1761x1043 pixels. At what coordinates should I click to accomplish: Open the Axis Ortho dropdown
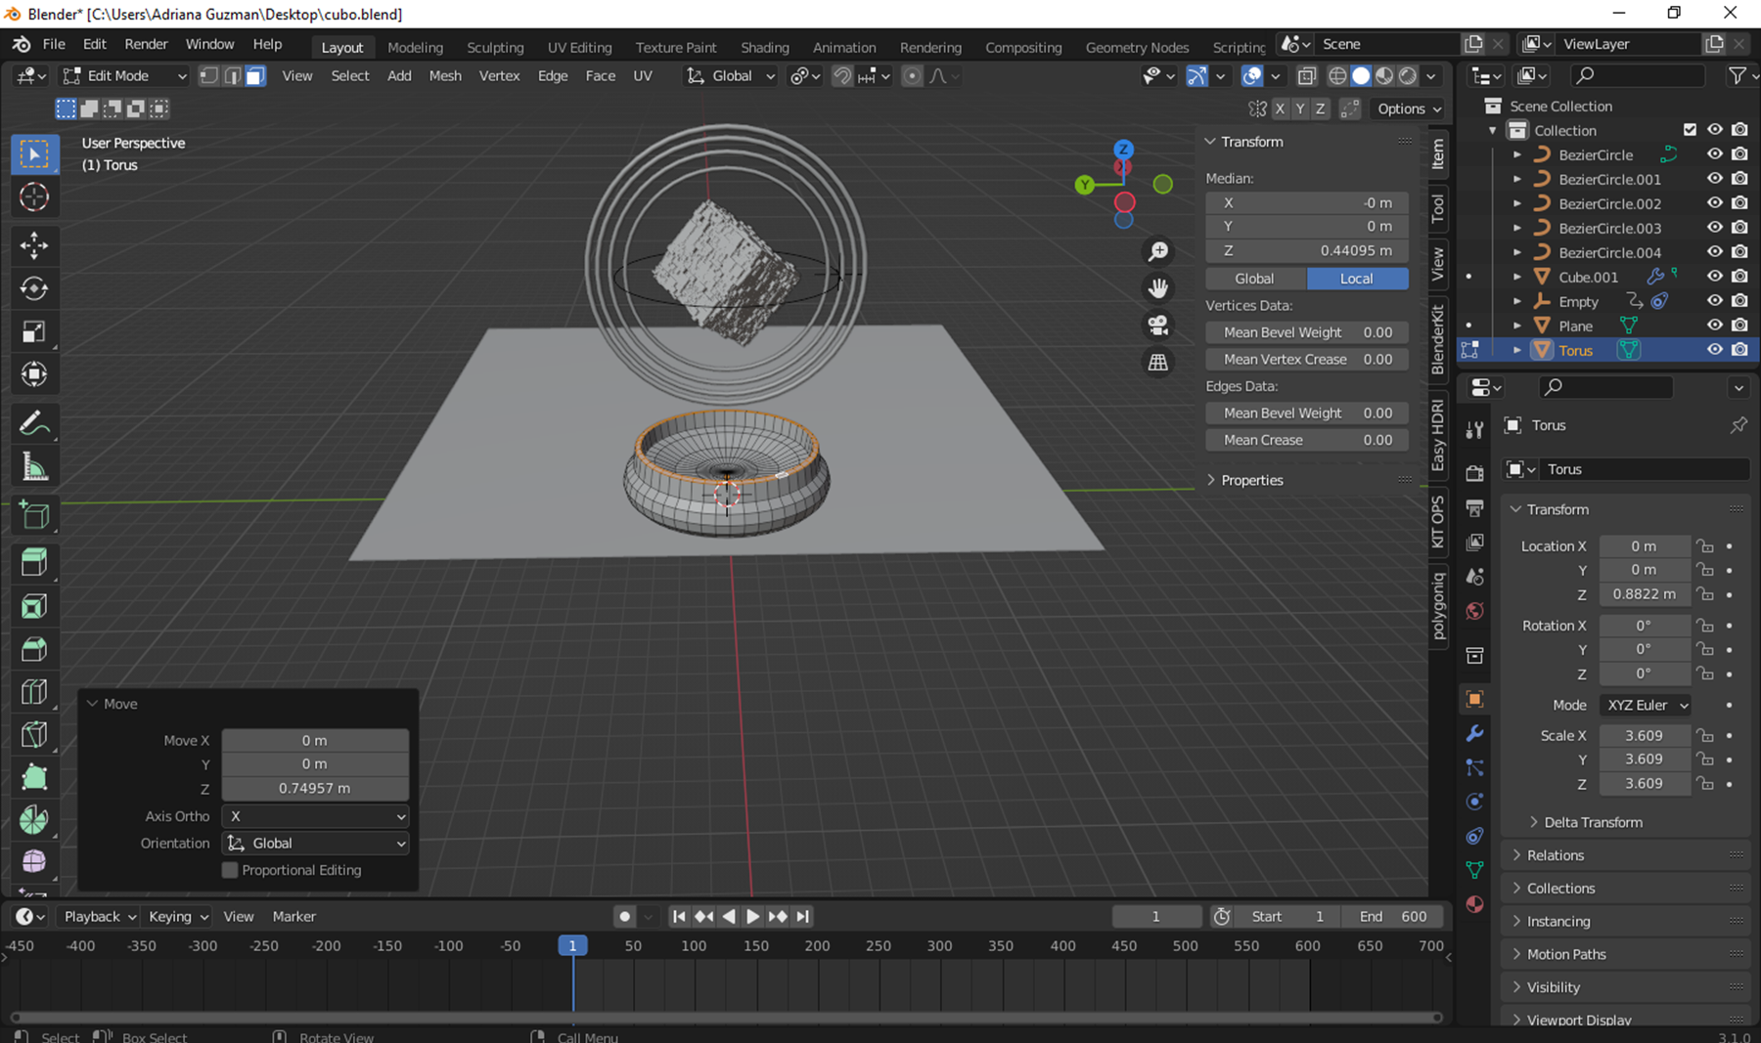pyautogui.click(x=315, y=816)
